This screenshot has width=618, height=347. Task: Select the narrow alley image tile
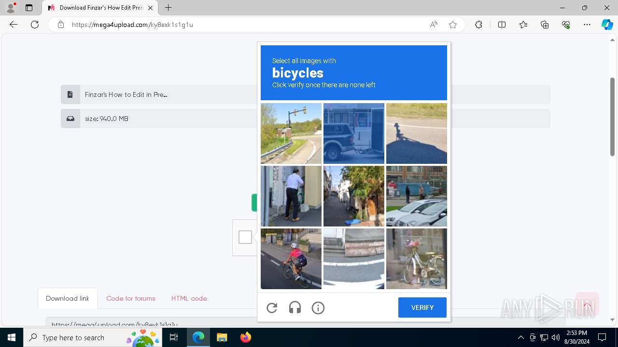[354, 196]
